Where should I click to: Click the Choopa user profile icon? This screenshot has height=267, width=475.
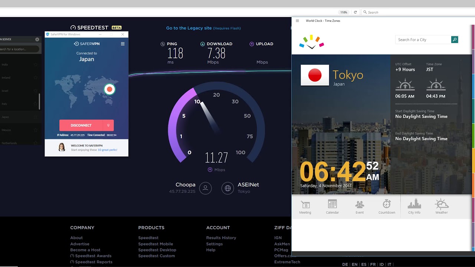205,188
